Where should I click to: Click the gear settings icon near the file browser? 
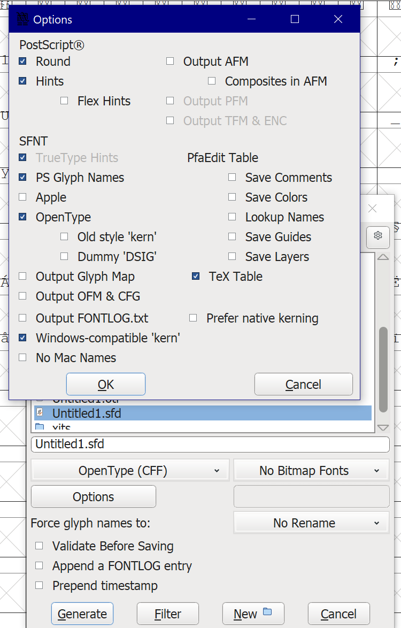(378, 236)
